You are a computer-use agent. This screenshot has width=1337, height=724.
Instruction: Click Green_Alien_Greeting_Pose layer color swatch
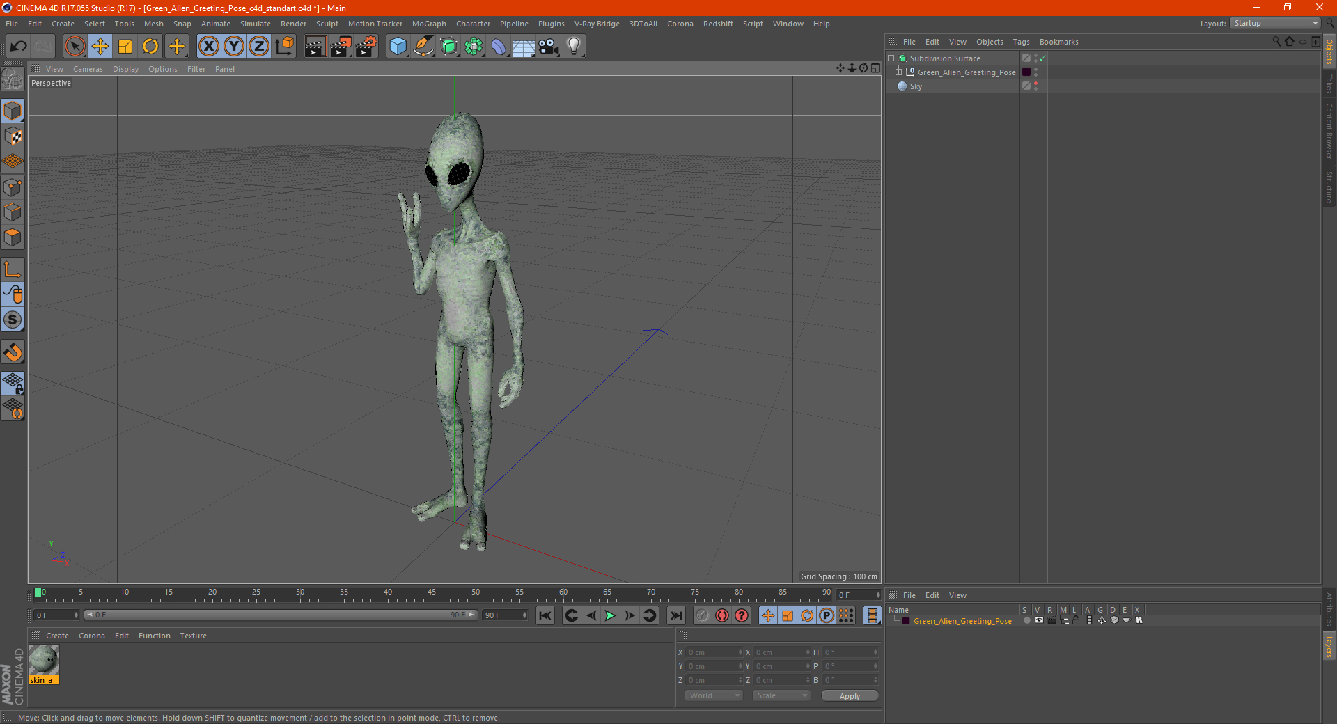tap(906, 621)
